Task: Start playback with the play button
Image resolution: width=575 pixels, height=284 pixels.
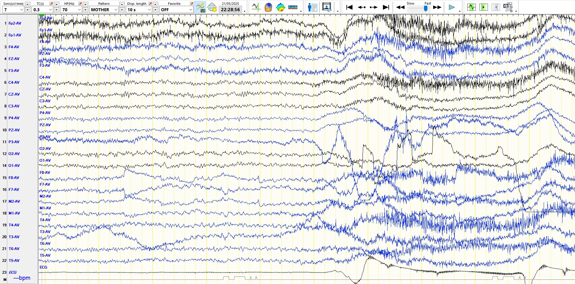Action: click(x=452, y=7)
